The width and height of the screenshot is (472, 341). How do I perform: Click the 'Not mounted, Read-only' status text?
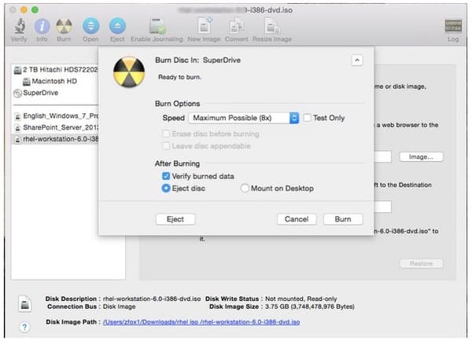301,299
